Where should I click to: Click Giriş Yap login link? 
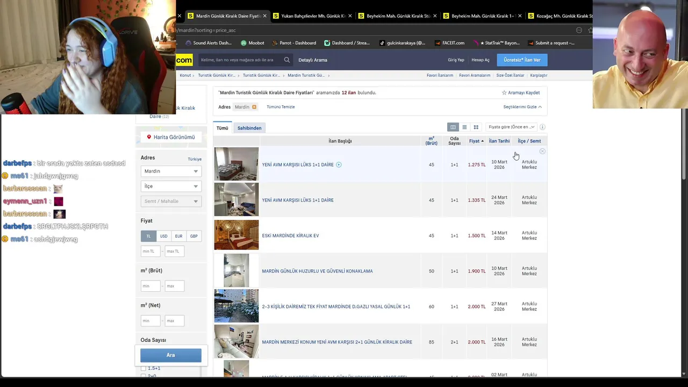click(456, 60)
